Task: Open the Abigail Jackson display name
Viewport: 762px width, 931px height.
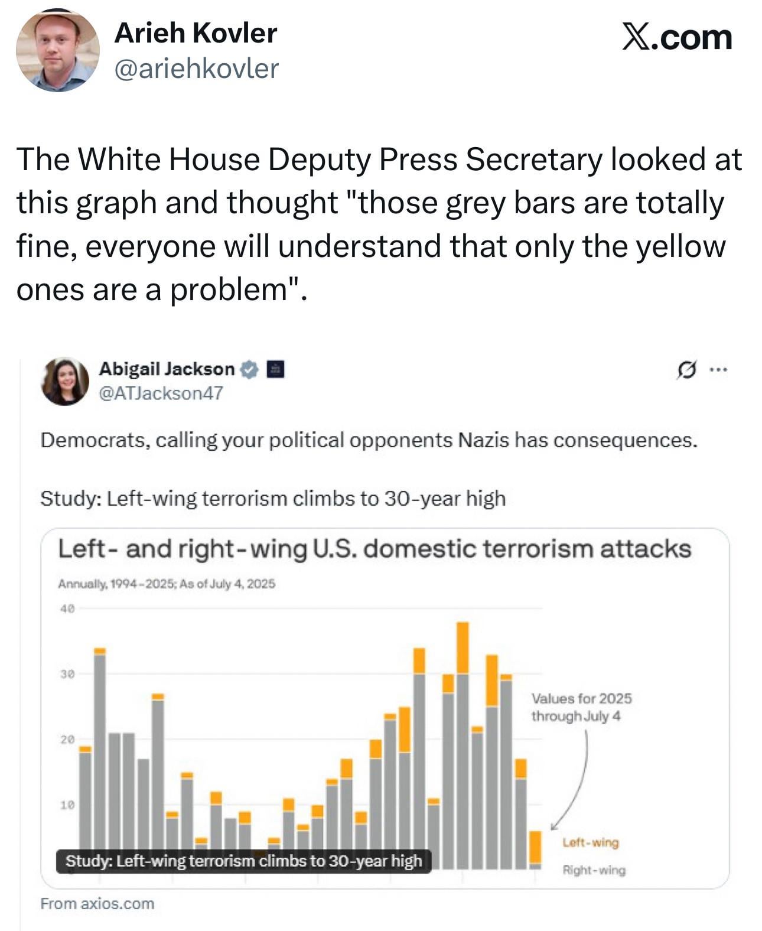Action: (167, 369)
